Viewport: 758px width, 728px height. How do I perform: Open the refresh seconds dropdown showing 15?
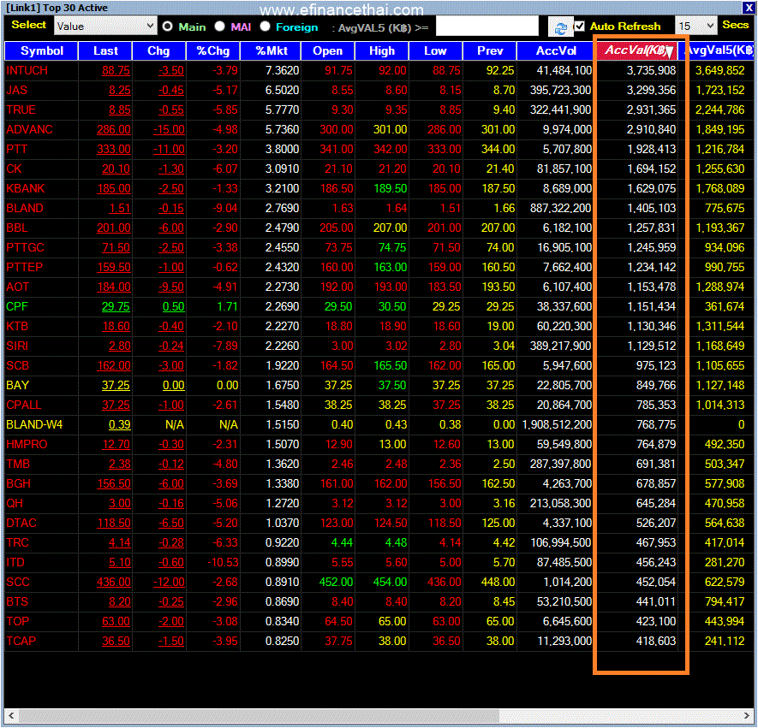tap(695, 26)
